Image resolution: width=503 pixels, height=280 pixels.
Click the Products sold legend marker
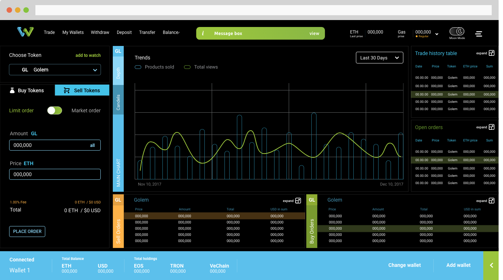138,67
